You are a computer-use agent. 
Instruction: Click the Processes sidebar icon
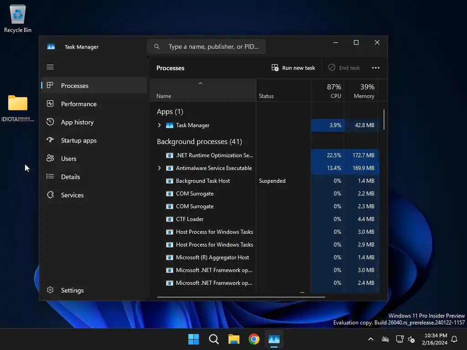[x=50, y=85]
